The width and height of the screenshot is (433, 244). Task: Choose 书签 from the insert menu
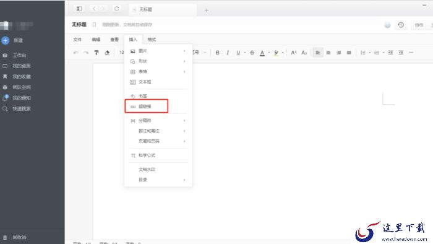click(158, 96)
